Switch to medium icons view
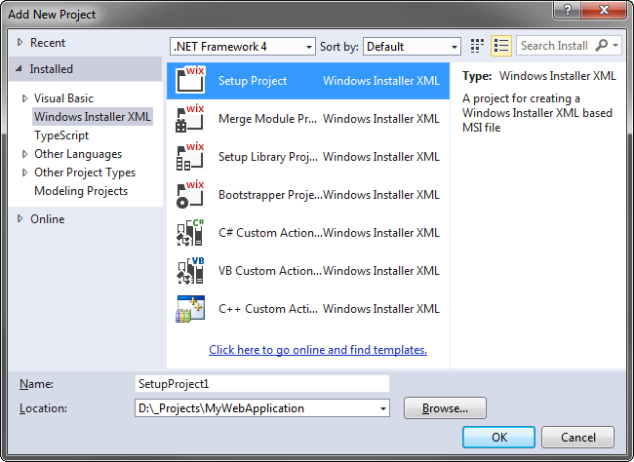Viewport: 634px width, 462px height. (x=478, y=46)
